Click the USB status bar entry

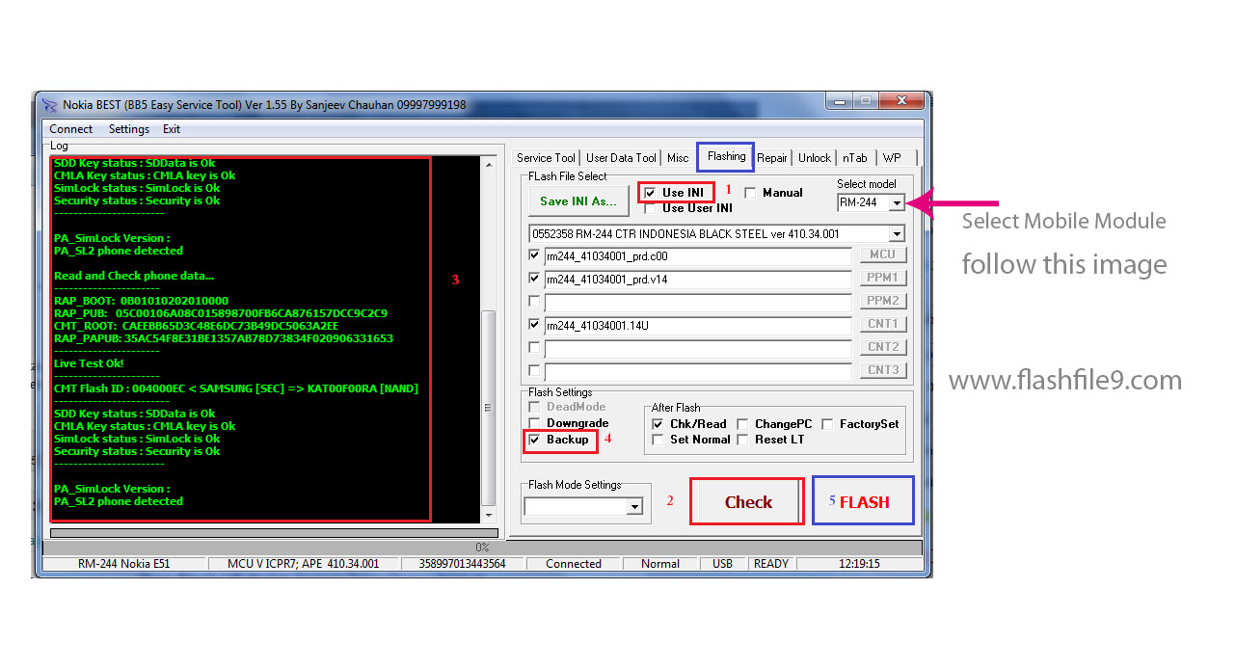(x=722, y=564)
